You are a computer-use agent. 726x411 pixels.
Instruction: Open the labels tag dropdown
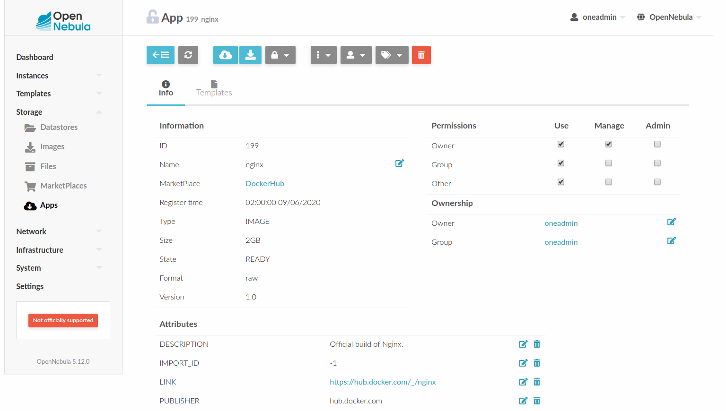392,55
